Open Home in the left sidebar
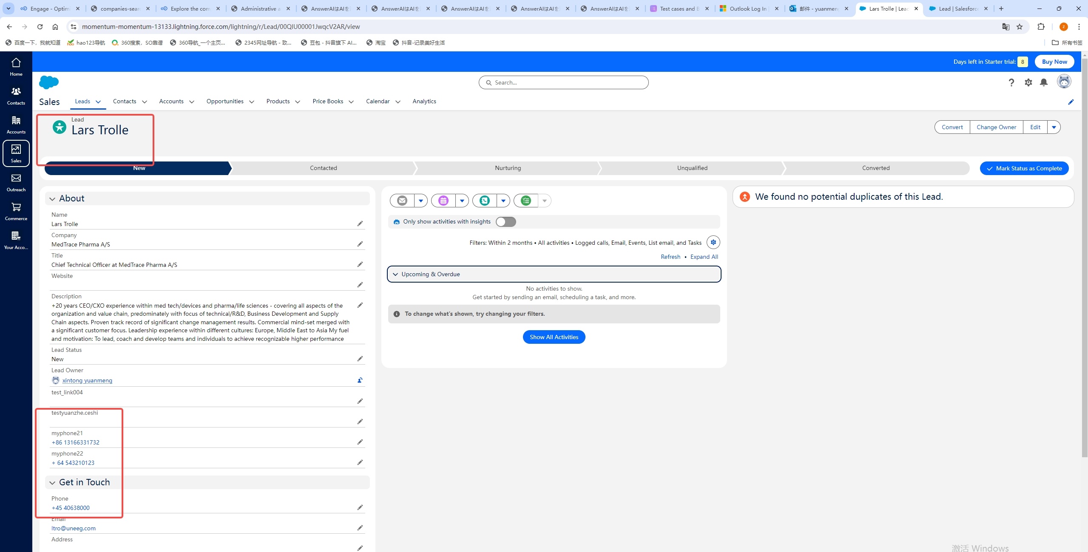The height and width of the screenshot is (552, 1088). pyautogui.click(x=16, y=67)
